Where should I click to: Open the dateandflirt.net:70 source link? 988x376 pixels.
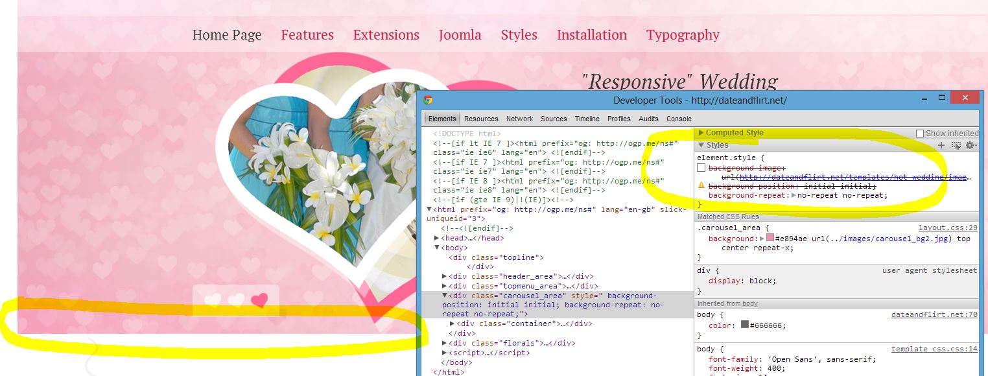tap(934, 316)
